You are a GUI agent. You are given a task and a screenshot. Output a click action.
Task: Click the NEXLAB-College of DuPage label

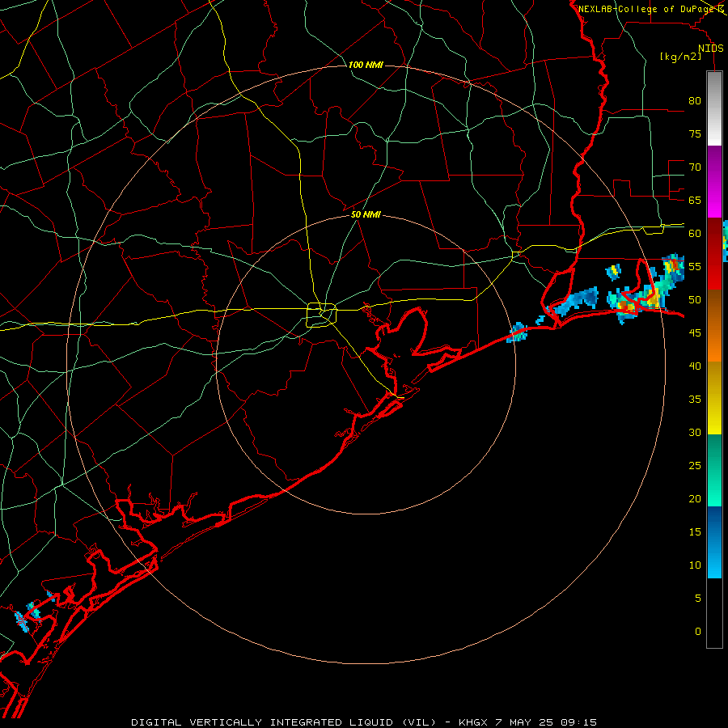click(647, 9)
